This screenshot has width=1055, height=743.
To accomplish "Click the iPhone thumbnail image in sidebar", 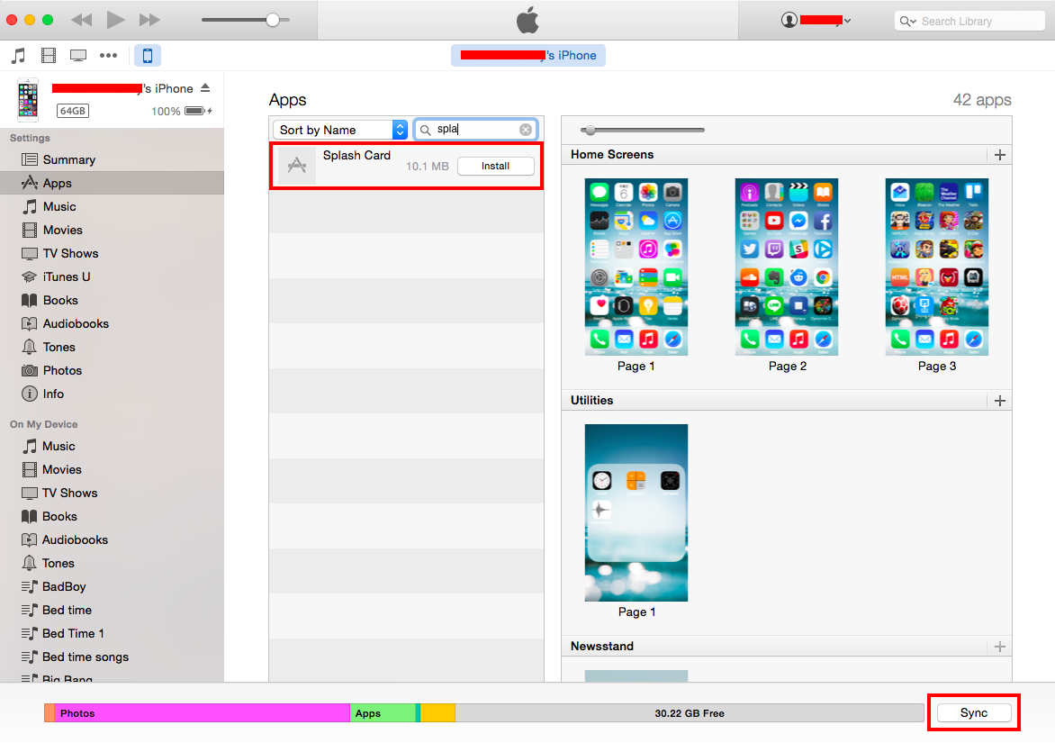I will (x=28, y=100).
